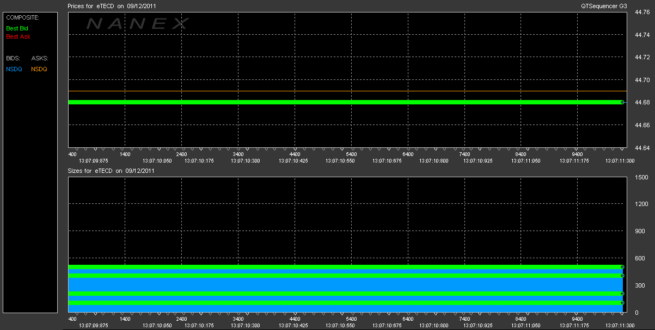Click the 600 size axis label
The width and height of the screenshot is (655, 330).
pos(639,258)
